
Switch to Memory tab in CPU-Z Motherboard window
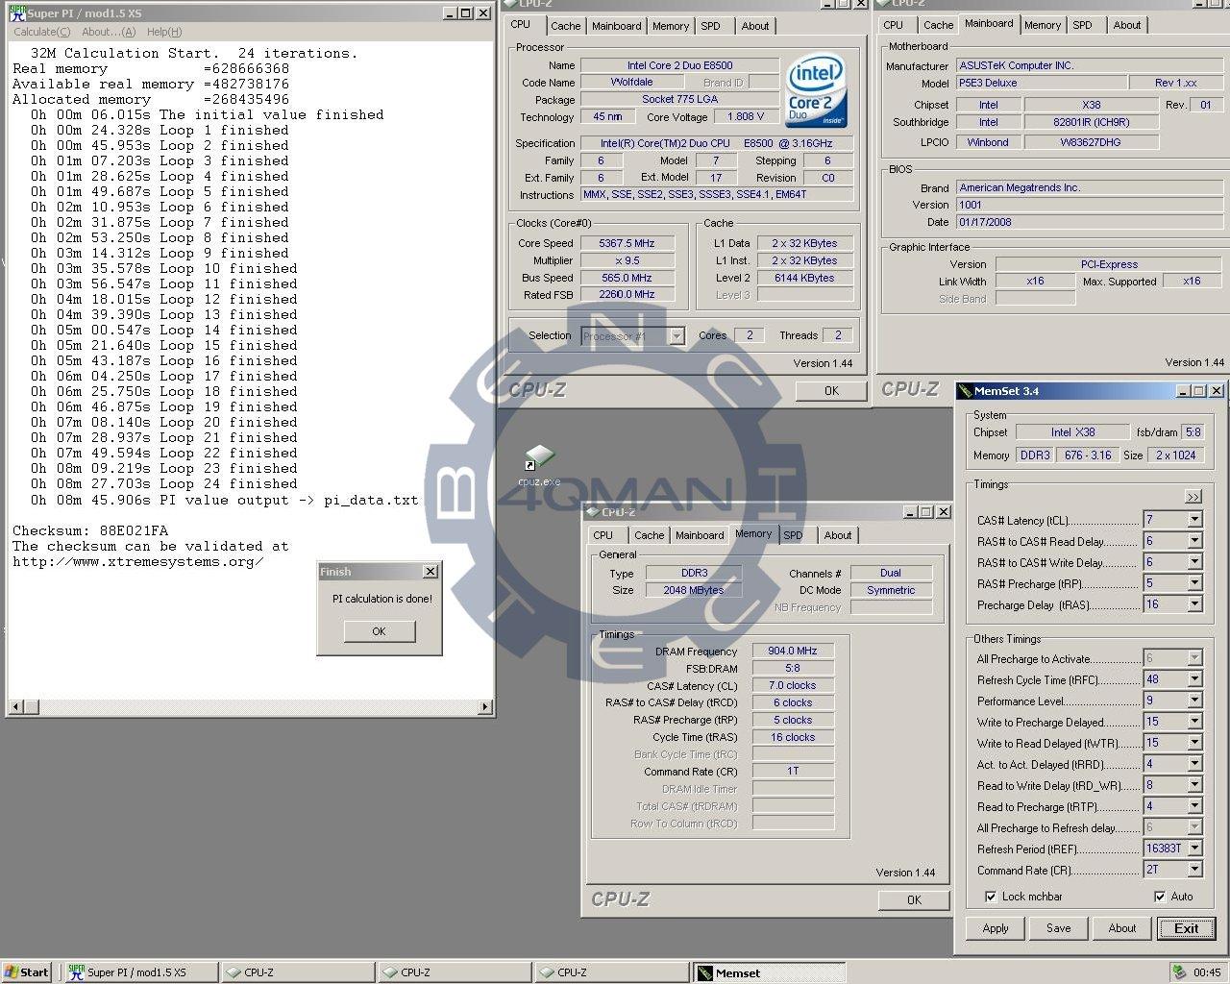pyautogui.click(x=1042, y=25)
